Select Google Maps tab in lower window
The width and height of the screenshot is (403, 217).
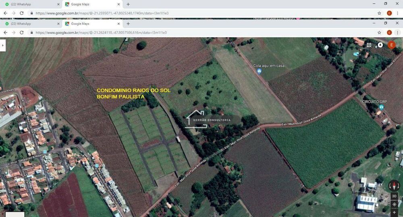tap(91, 24)
